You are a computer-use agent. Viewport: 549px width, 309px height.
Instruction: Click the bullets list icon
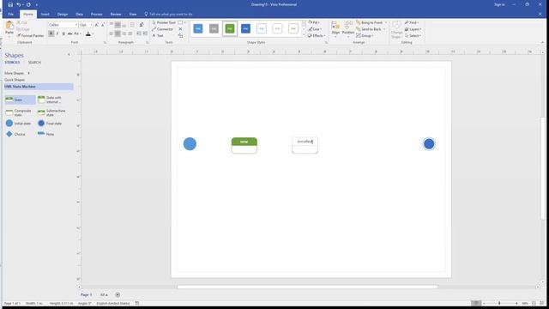[132, 25]
